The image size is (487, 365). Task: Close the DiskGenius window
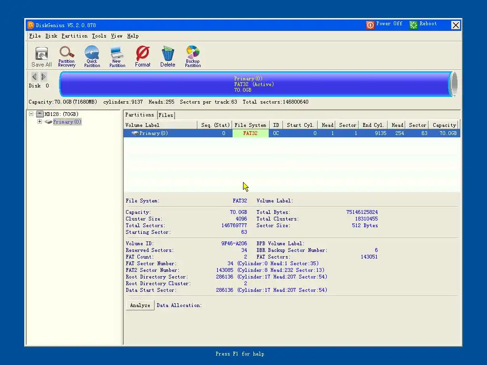pos(455,25)
